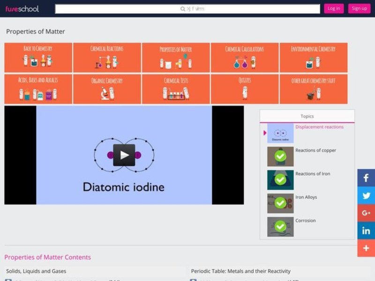The width and height of the screenshot is (375, 281).
Task: Click the search magnifier icon
Action: pyautogui.click(x=183, y=9)
